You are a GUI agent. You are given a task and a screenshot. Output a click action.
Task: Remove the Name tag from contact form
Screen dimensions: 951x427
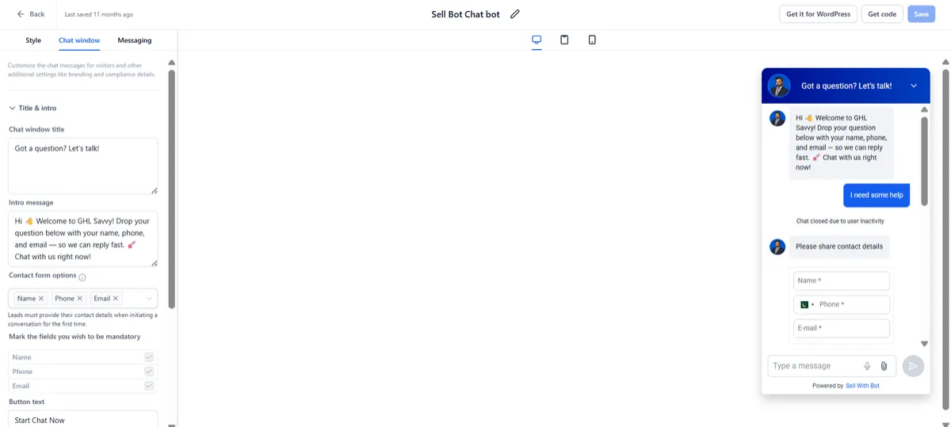point(41,299)
